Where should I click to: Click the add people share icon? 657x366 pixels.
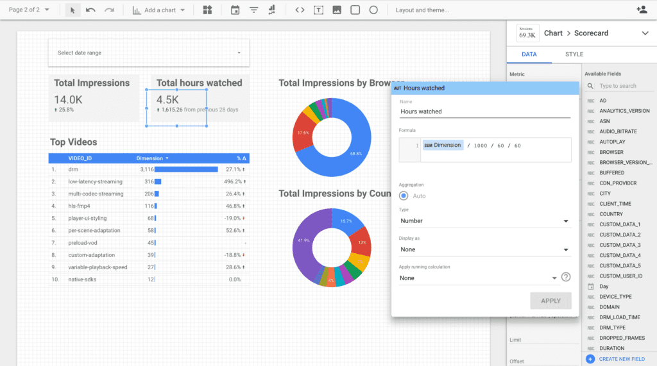[642, 9]
